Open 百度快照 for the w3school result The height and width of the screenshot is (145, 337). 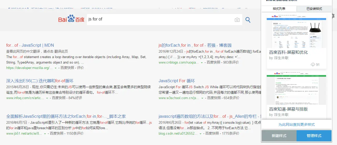(x=214, y=98)
